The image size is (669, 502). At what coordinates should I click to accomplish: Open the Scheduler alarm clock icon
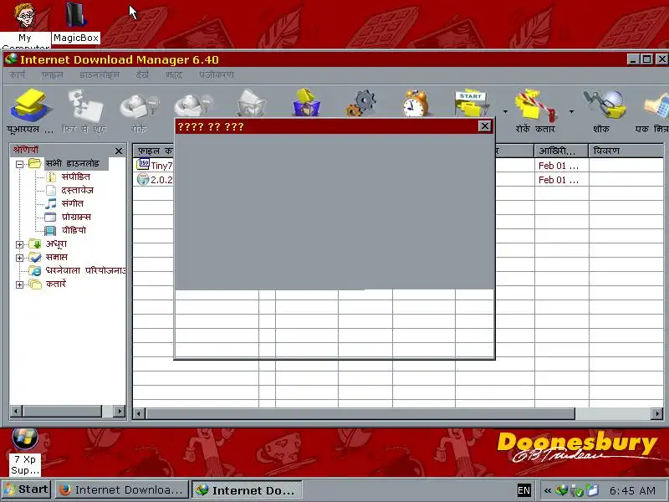click(415, 102)
